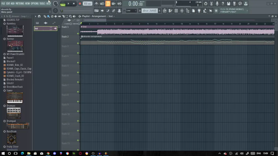Open the plugin picker plug icon
Viewport: 278px width, 156px height.
[x=199, y=10]
